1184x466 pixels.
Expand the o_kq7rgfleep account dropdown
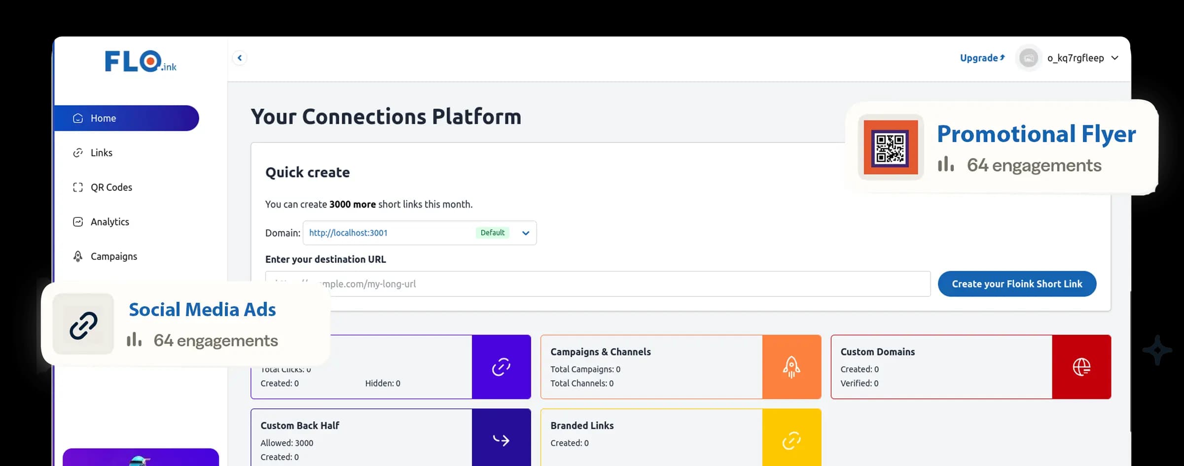[1114, 58]
